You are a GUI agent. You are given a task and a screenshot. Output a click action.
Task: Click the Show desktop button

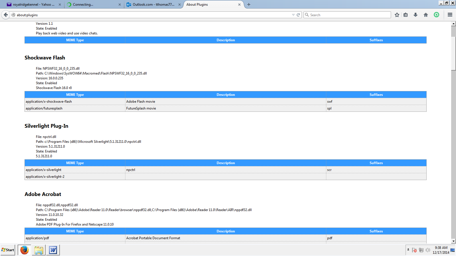point(453,250)
